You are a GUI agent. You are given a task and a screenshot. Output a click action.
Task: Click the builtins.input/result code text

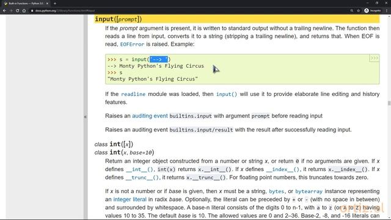(201, 130)
